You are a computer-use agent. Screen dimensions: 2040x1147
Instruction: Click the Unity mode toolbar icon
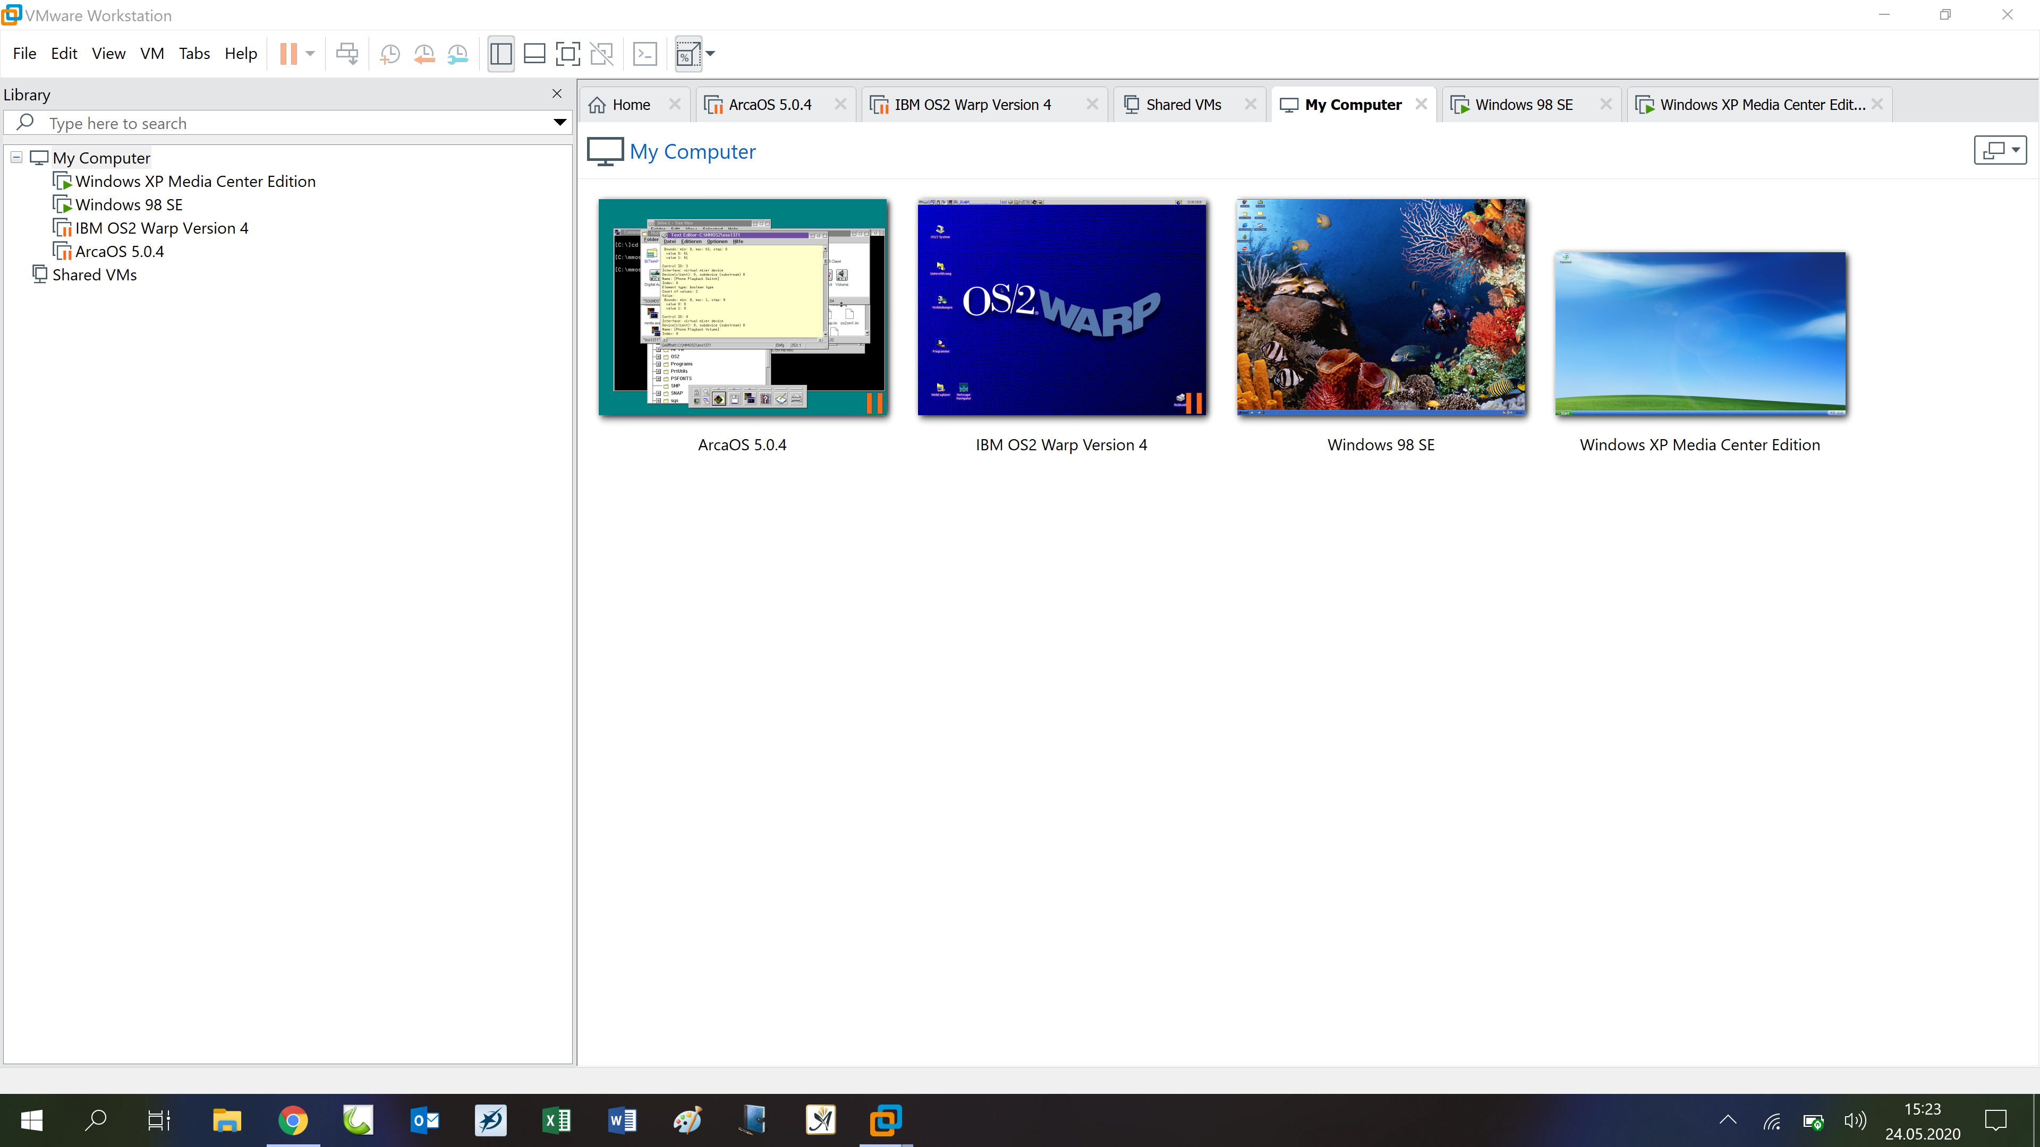point(602,54)
